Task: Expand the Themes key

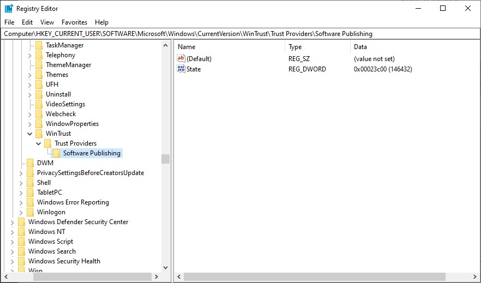Action: [30, 75]
